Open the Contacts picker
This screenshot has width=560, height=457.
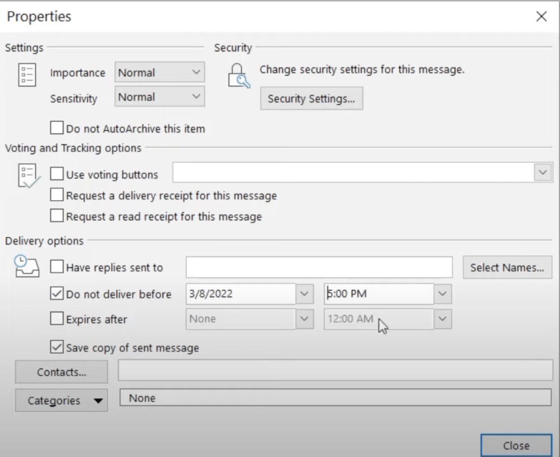click(61, 372)
